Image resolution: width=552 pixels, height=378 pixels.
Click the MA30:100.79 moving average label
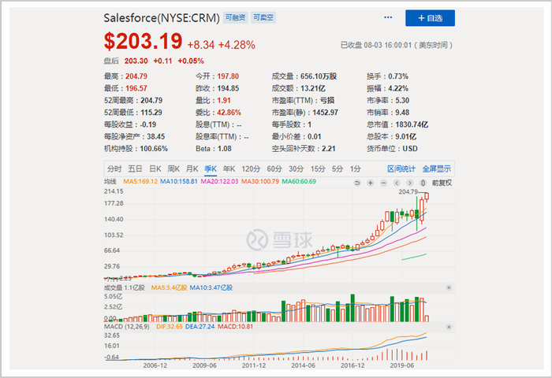[x=260, y=181]
